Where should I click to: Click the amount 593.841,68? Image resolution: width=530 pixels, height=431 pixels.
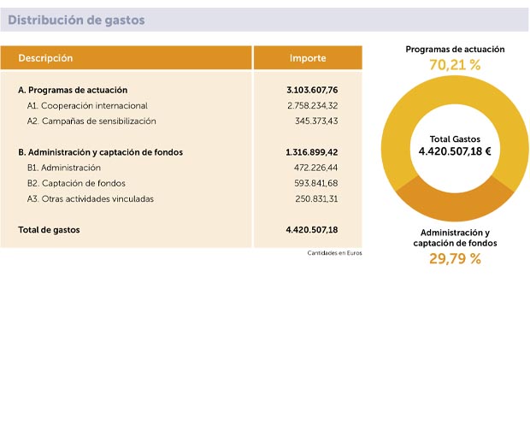(x=316, y=183)
